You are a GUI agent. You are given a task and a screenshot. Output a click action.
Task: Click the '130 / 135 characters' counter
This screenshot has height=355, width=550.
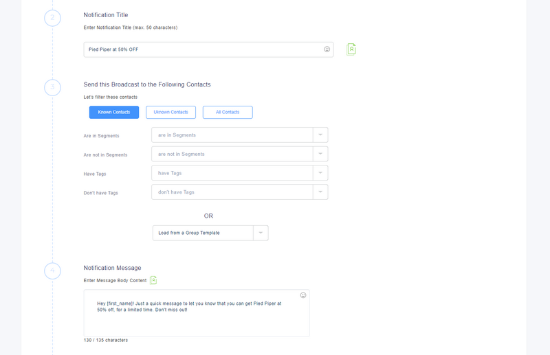pyautogui.click(x=106, y=340)
